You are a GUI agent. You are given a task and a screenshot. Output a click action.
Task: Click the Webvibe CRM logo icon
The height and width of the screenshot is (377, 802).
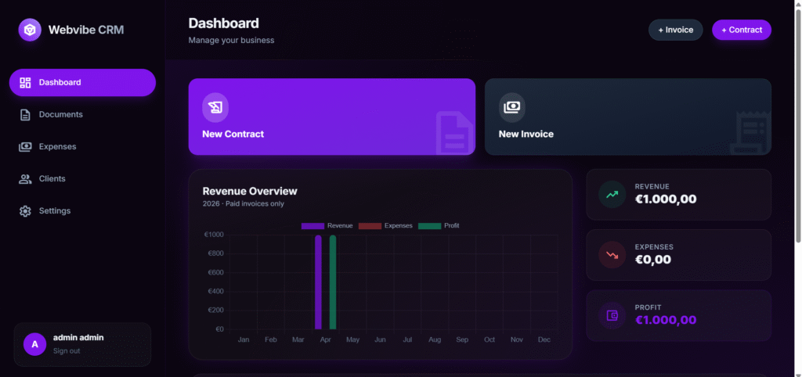coord(30,30)
